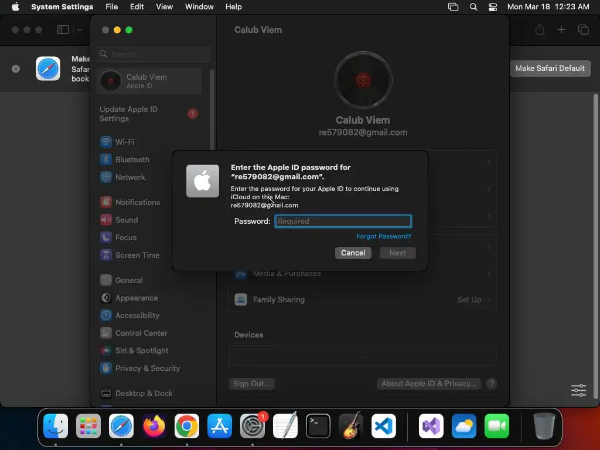
Task: Open the Weather app in Dock
Action: point(464,426)
